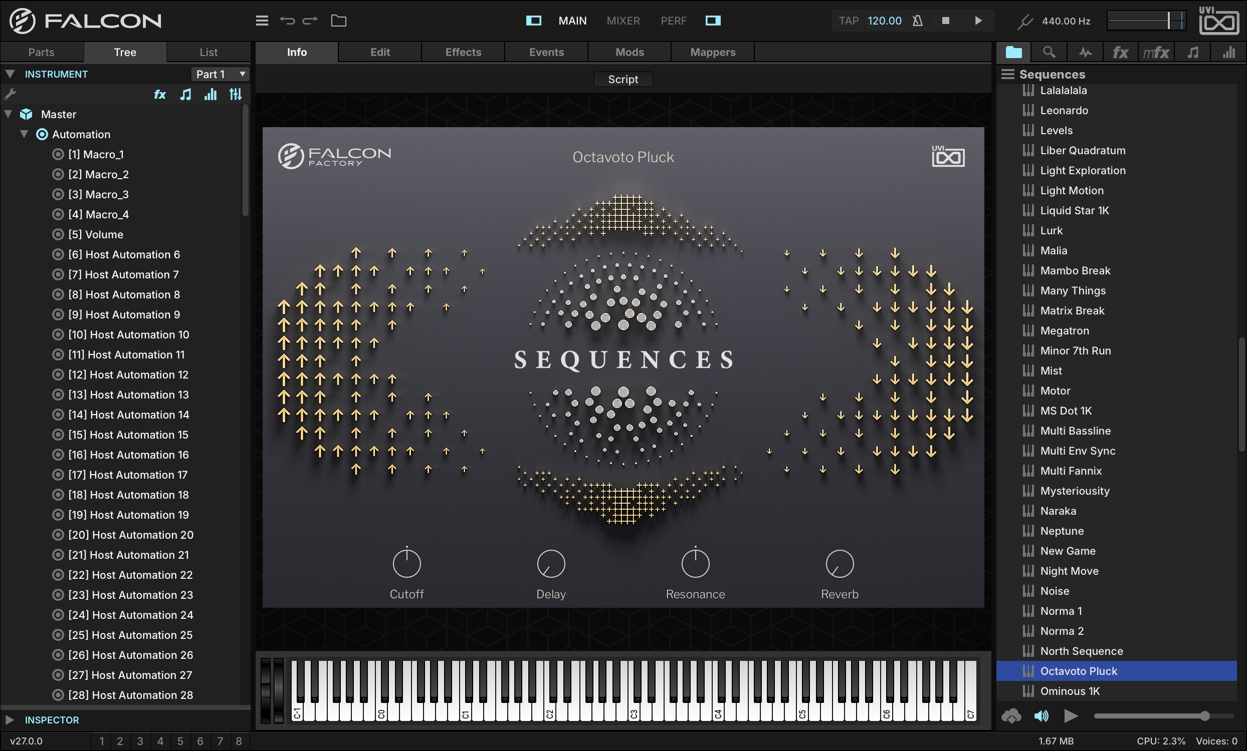Screen dimensions: 1247x751
Task: Click the mixer sliders tree filter icon
Action: point(236,94)
